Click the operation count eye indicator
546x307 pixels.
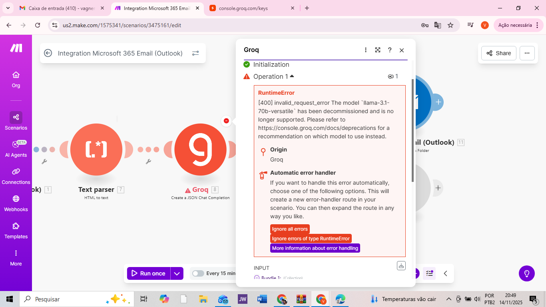pos(393,76)
